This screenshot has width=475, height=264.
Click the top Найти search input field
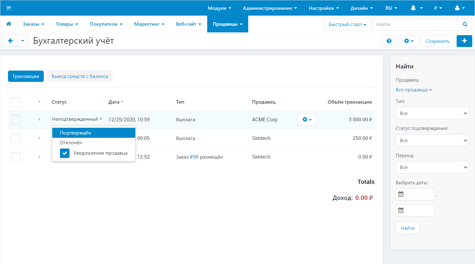point(415,24)
